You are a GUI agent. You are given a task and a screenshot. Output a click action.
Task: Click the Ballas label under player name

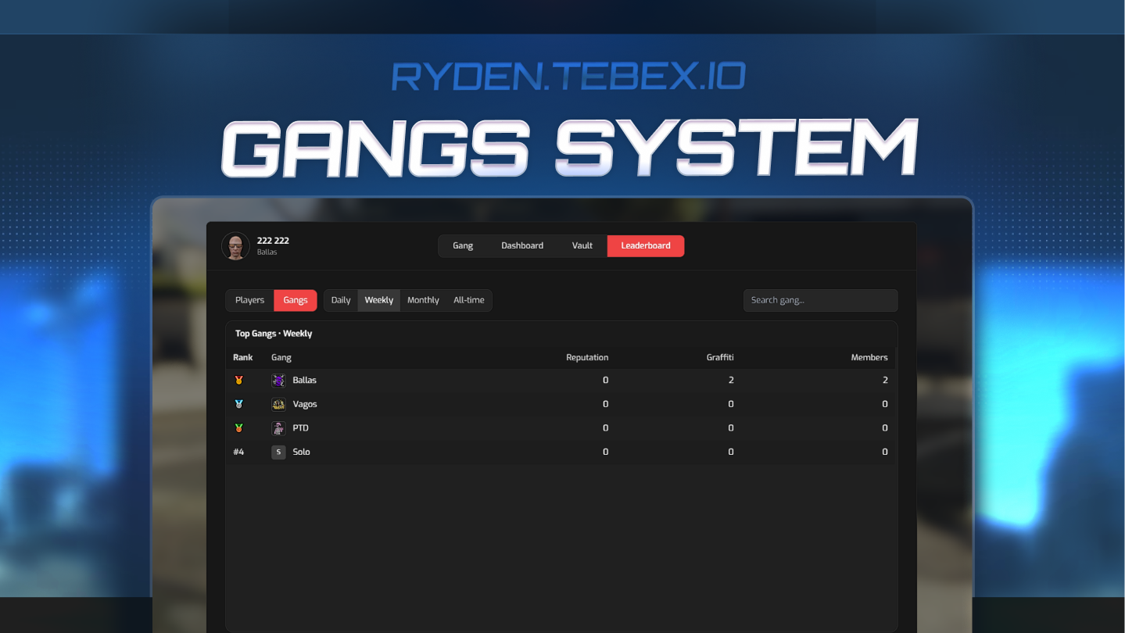[267, 252]
